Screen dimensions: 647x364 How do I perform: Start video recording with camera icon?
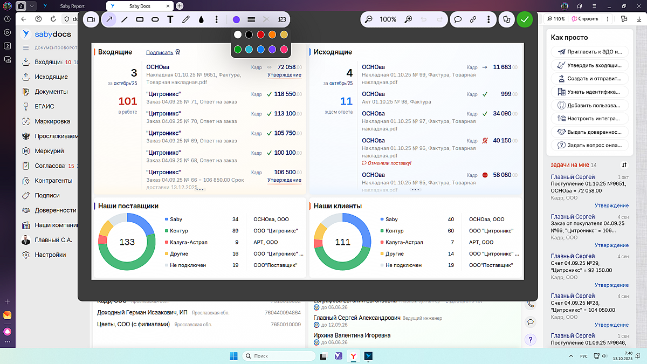click(x=91, y=19)
